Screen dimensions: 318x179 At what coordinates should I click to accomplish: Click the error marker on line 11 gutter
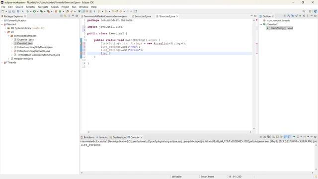(x=81, y=53)
